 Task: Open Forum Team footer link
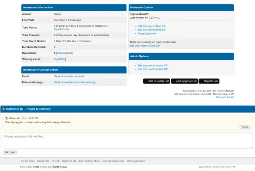coord(28,161)
